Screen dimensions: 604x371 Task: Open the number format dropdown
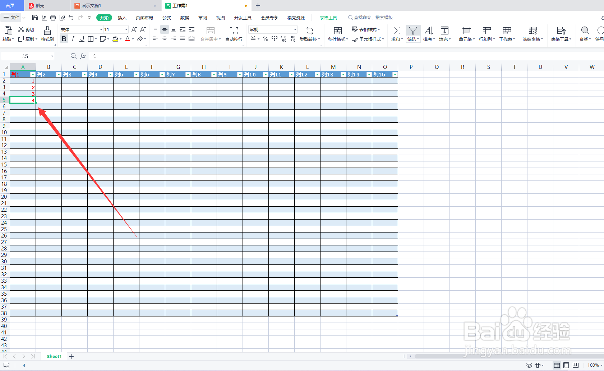click(295, 29)
